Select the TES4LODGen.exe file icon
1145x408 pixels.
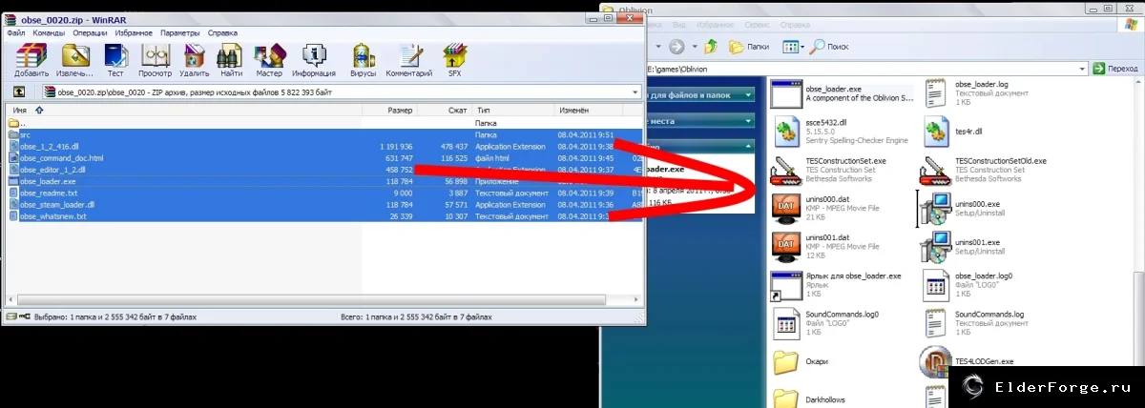pyautogui.click(x=935, y=361)
